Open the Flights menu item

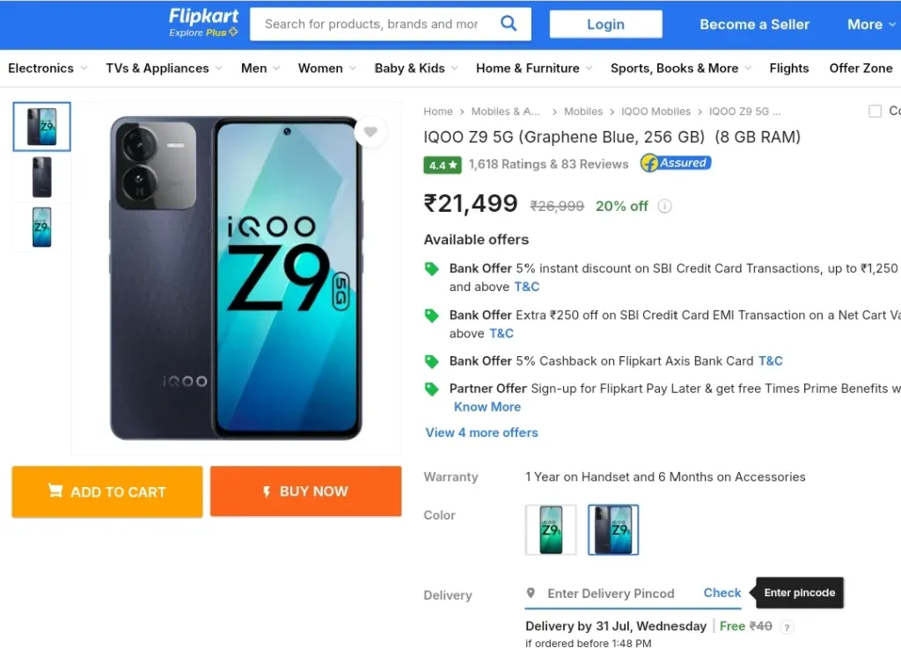(x=789, y=69)
